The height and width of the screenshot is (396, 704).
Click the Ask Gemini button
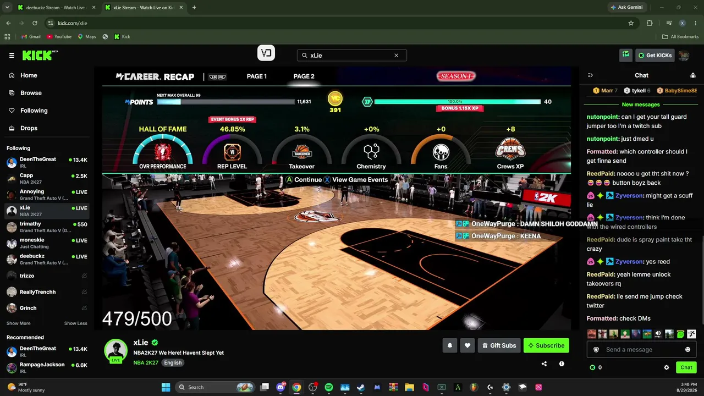tap(626, 8)
